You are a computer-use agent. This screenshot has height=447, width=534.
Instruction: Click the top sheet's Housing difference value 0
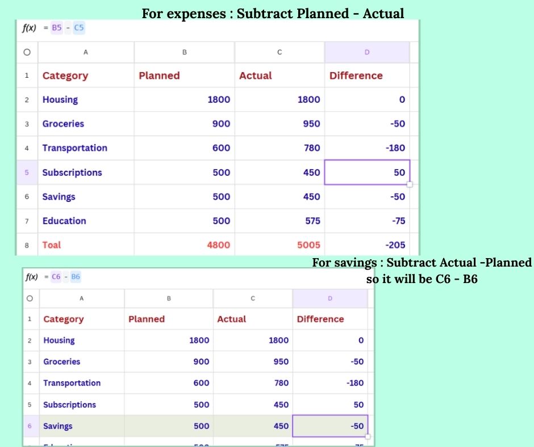[x=367, y=100]
